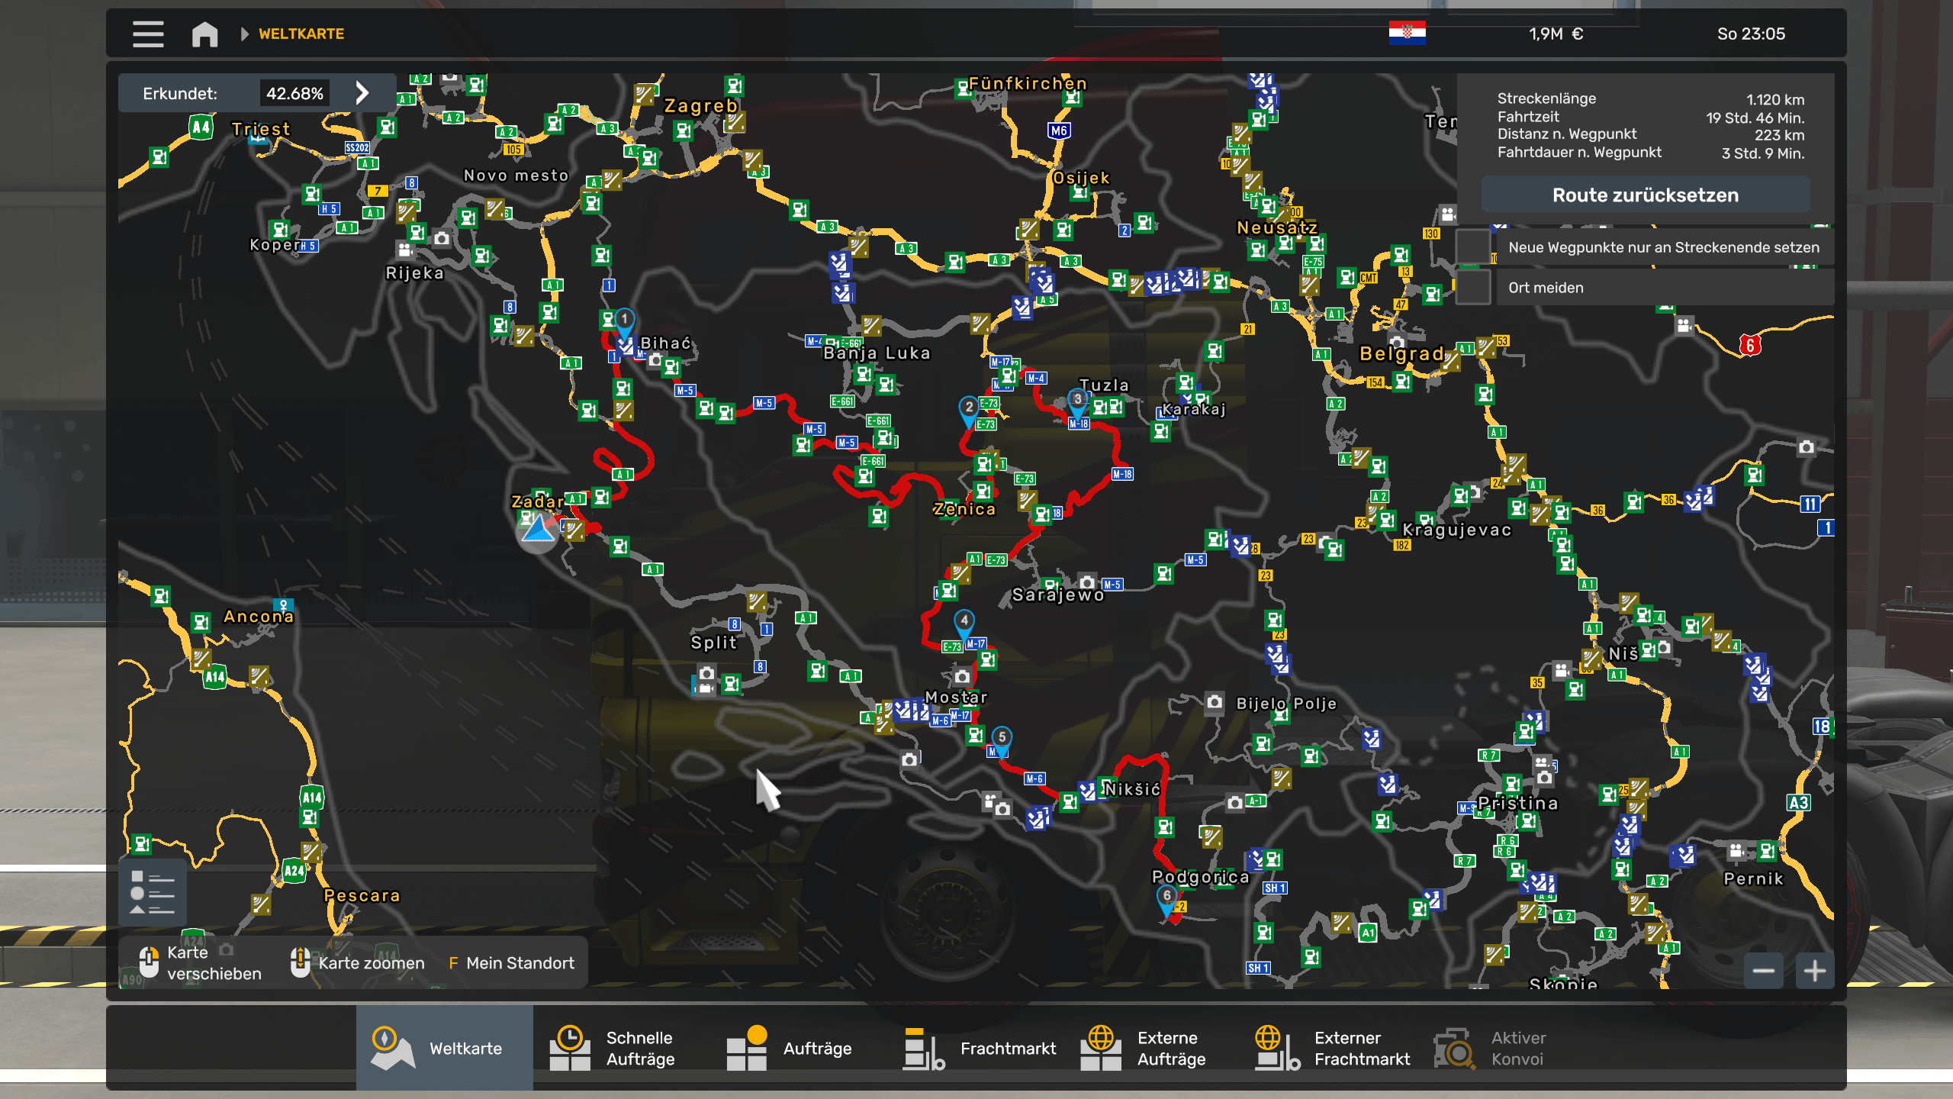
Task: Click the home icon in top bar
Action: tap(204, 34)
